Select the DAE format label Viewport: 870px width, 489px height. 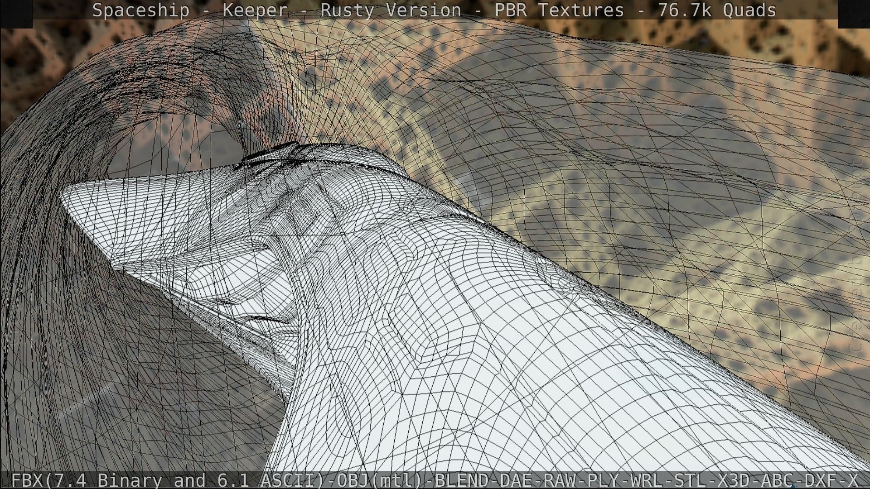516,480
